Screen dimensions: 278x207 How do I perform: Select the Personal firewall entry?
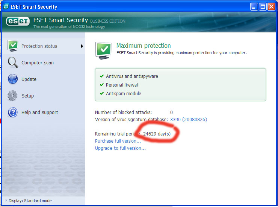(122, 85)
